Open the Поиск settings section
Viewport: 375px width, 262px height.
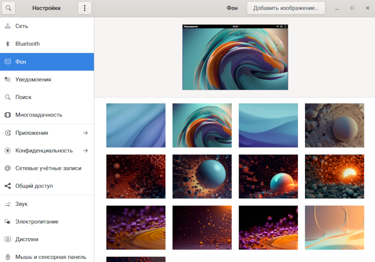(x=23, y=97)
